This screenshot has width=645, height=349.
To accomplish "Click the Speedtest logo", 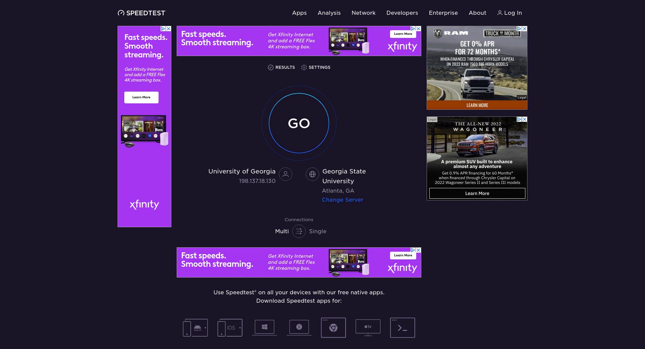I will point(141,13).
